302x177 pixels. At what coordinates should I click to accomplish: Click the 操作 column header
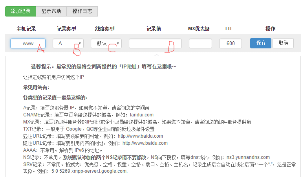pyautogui.click(x=270, y=29)
